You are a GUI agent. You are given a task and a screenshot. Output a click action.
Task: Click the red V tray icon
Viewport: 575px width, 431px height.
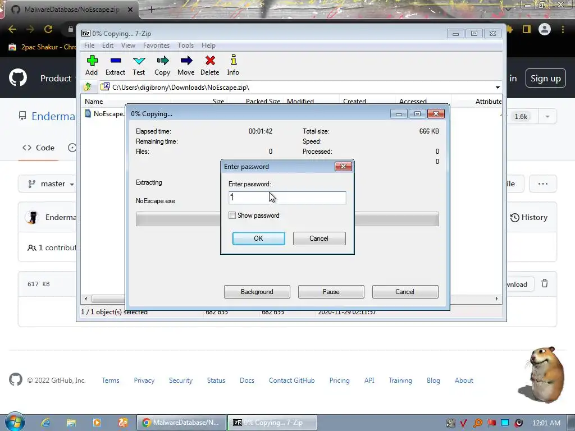[x=464, y=423]
